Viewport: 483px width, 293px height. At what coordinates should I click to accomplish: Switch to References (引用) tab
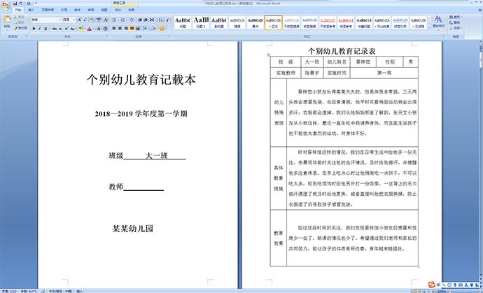(64, 10)
